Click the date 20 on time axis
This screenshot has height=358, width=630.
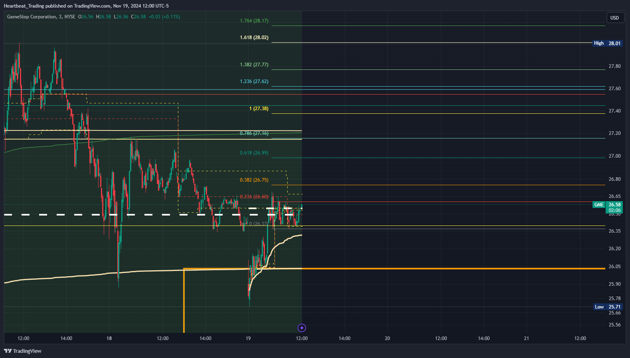387,338
